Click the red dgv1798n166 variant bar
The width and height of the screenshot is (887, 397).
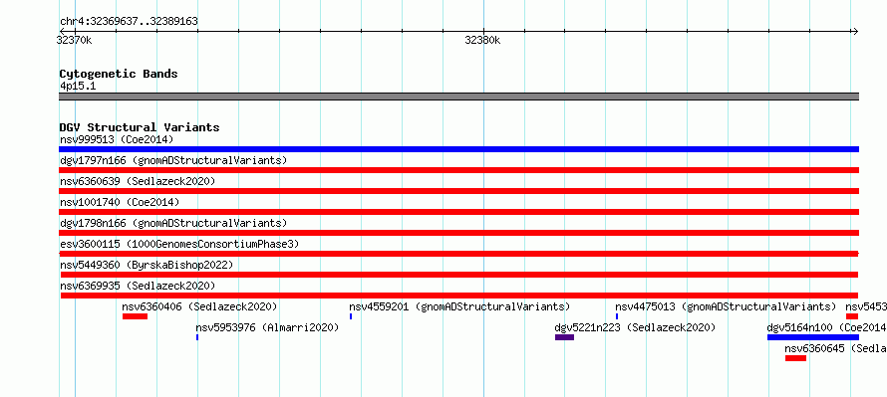click(x=458, y=233)
